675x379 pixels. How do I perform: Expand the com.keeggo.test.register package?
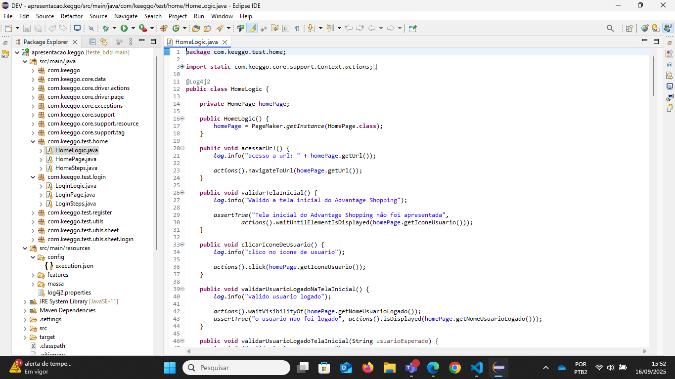33,212
